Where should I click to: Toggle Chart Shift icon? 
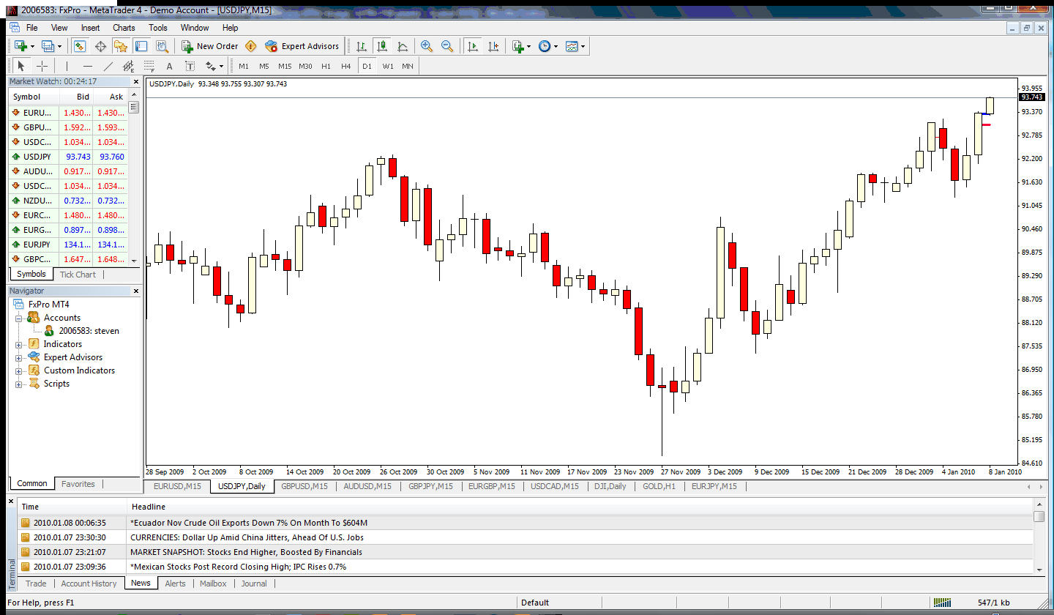pos(493,46)
